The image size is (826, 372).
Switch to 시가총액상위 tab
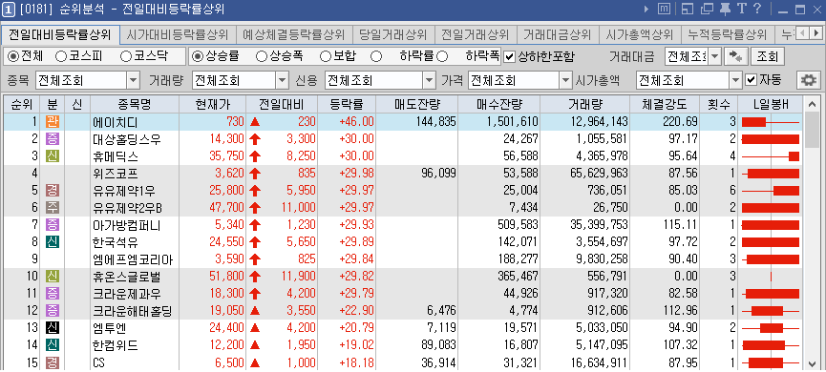click(640, 35)
